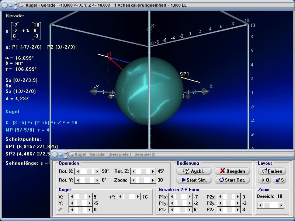This screenshot has width=295, height=221.
Task: Decrease Kugel X with left arrow
Action: (72, 197)
